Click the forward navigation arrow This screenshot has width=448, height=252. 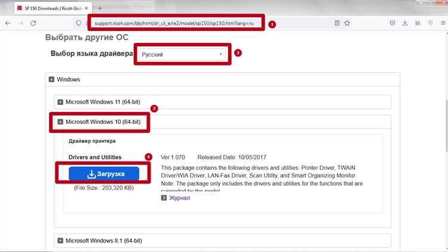(x=20, y=23)
